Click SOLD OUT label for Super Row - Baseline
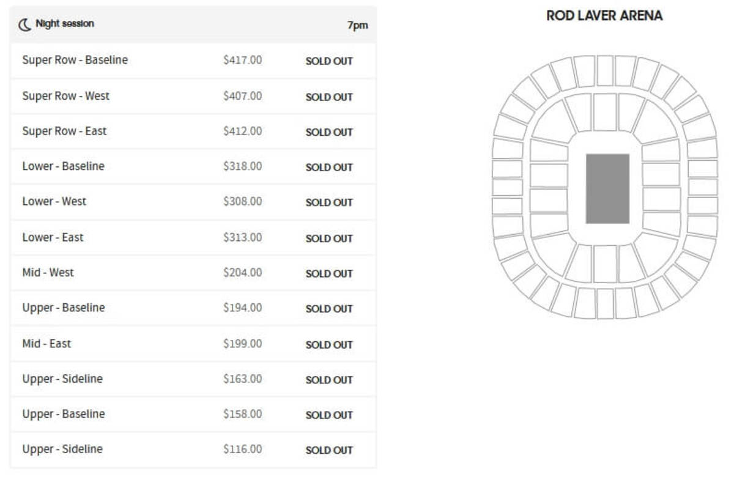This screenshot has height=477, width=734. pyautogui.click(x=329, y=61)
